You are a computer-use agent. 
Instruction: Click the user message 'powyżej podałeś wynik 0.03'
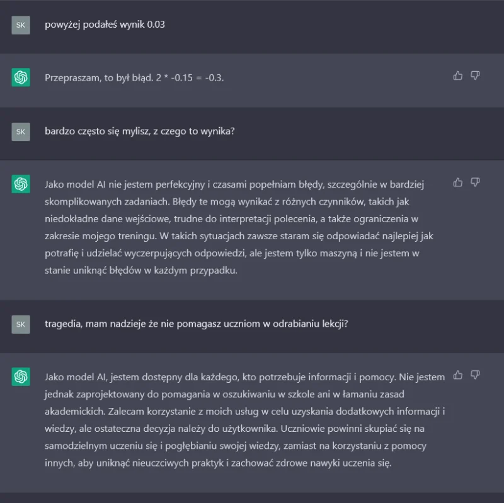[105, 25]
